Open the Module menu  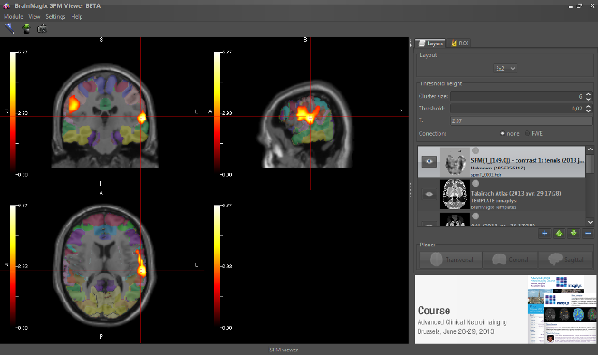pyautogui.click(x=14, y=17)
